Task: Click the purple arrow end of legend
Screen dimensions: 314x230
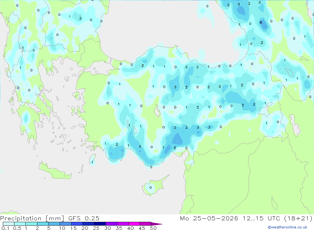Action: 157,224
